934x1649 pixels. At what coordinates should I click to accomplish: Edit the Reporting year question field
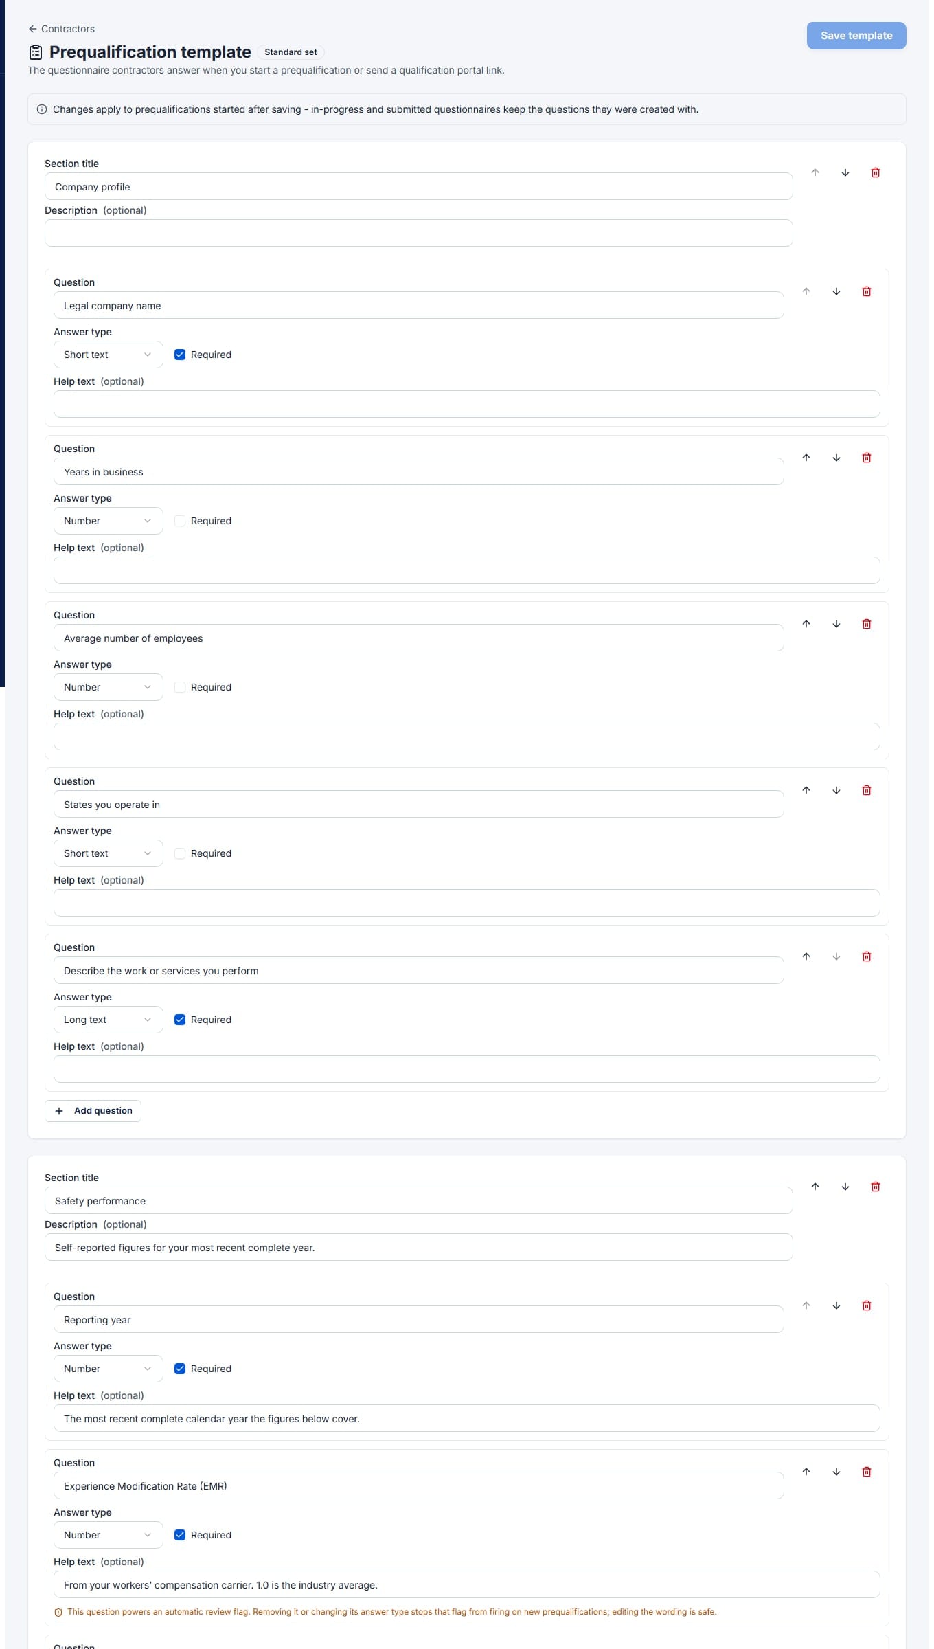pos(419,1320)
